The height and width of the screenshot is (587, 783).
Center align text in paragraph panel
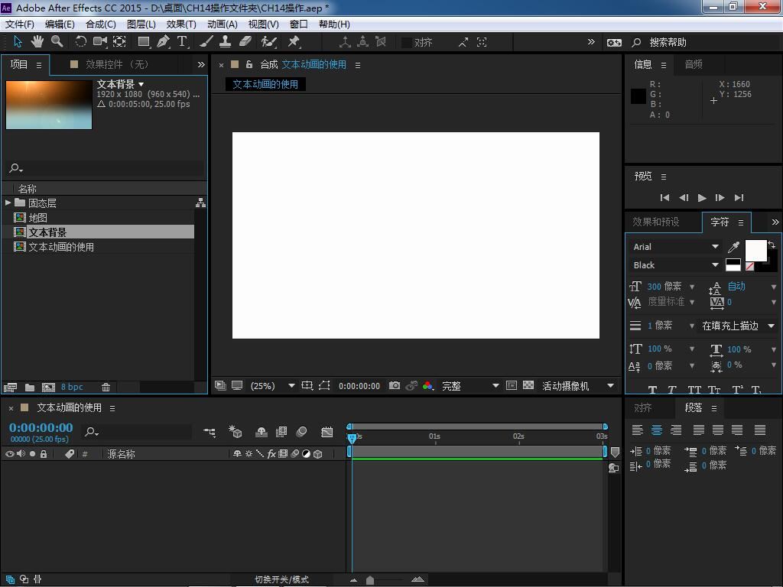point(657,430)
